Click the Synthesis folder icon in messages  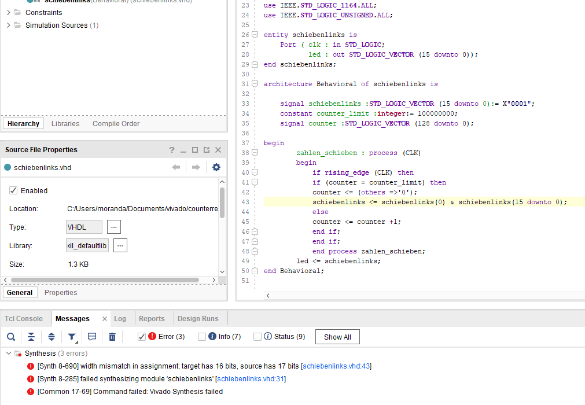pyautogui.click(x=18, y=354)
